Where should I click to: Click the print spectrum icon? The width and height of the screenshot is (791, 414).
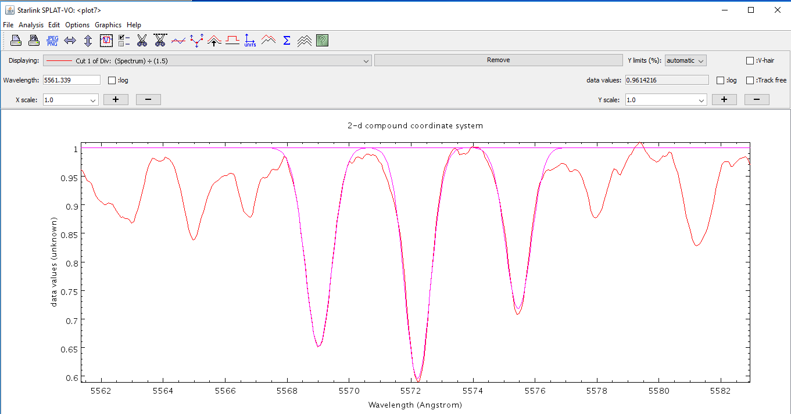coord(16,41)
